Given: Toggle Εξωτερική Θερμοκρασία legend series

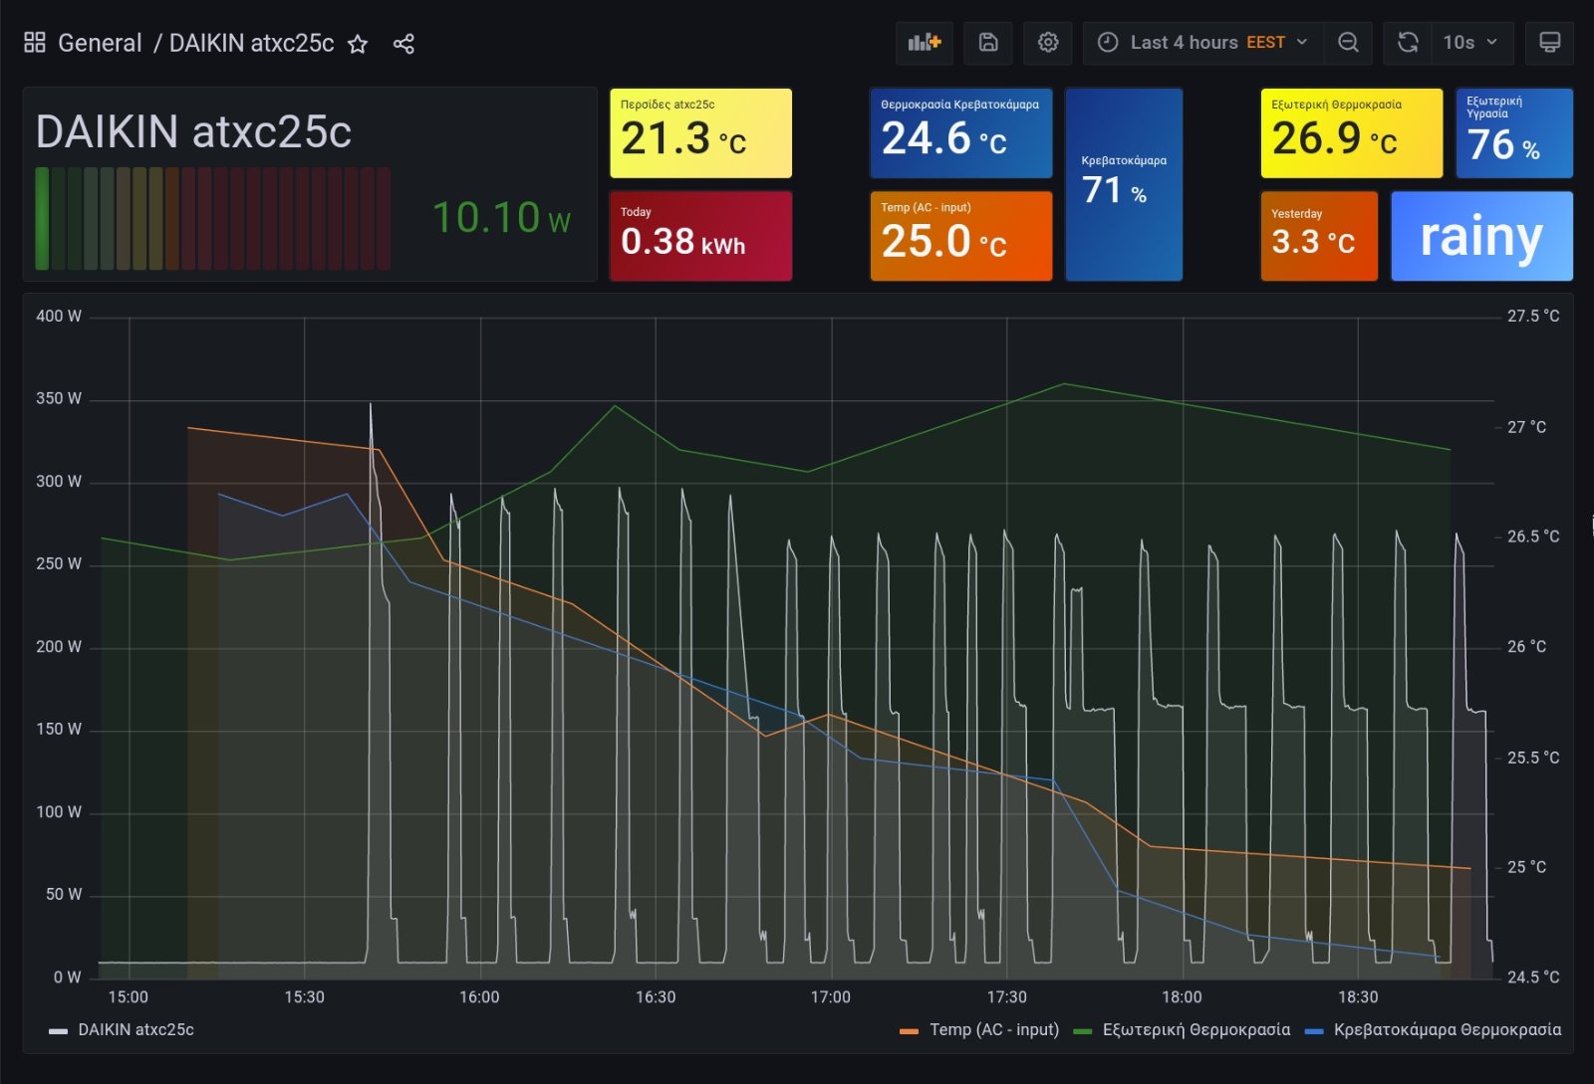Looking at the screenshot, I should click(1196, 1029).
